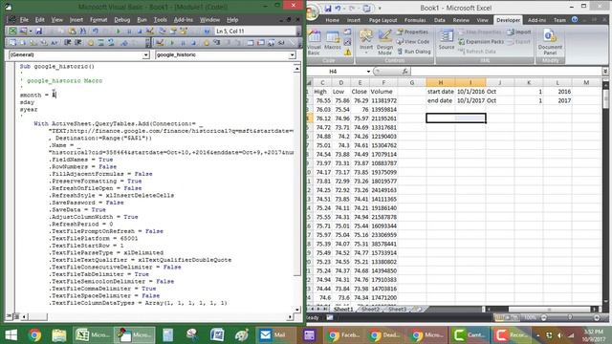Open the Debug menu in VBA editor
Viewport: 612px width, 344px height.
pos(122,19)
